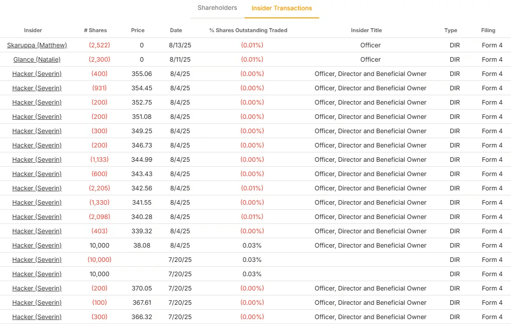This screenshot has width=511, height=324.
Task: Sort by the # Shares column header
Action: coord(96,30)
